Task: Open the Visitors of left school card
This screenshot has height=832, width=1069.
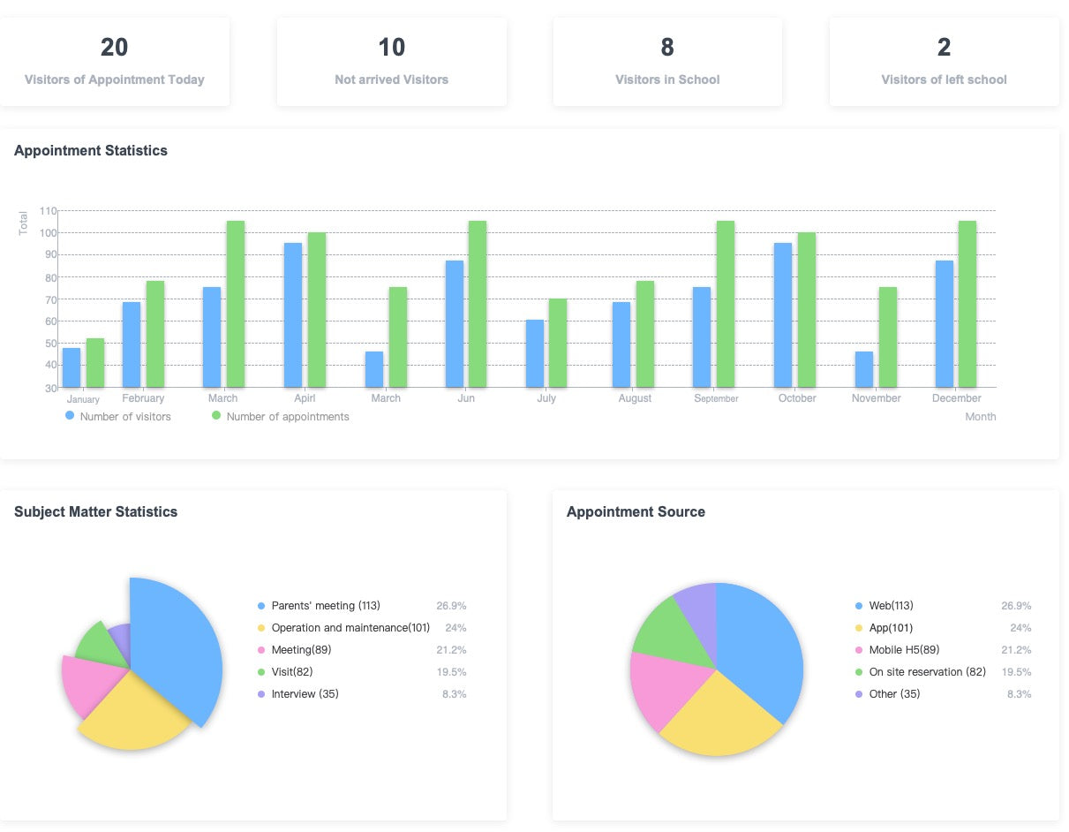Action: (945, 62)
